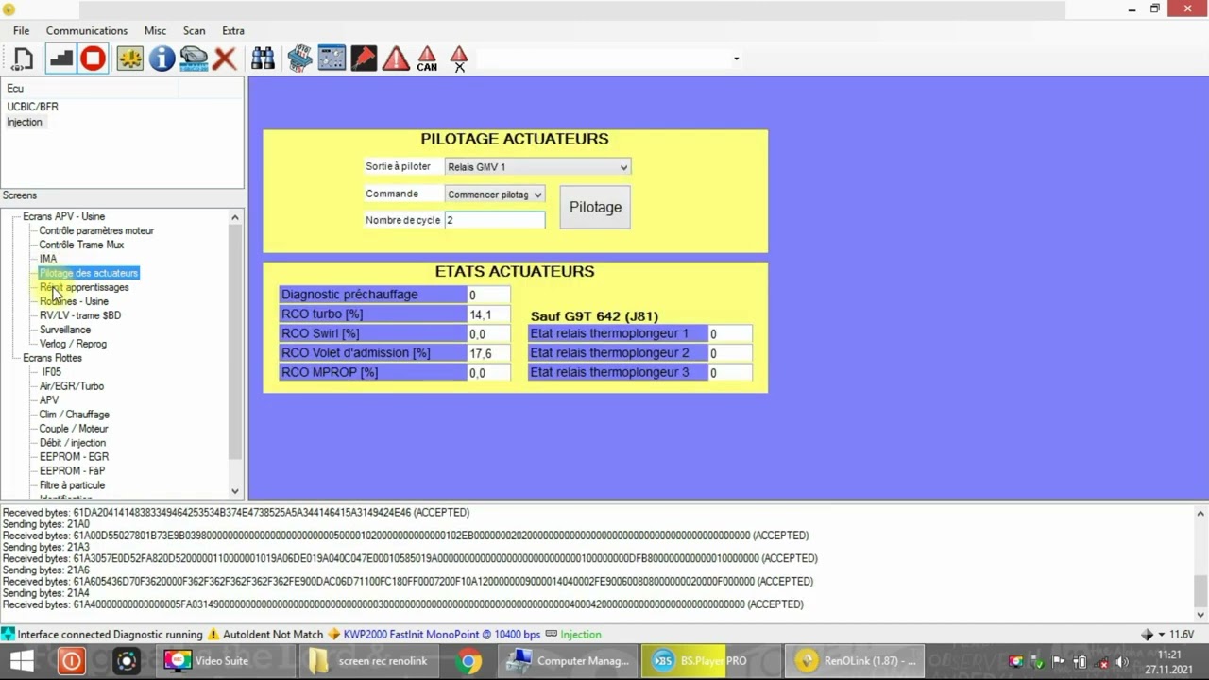
Task: Click Screens tree scrollbar up arrow
Action: pyautogui.click(x=235, y=218)
